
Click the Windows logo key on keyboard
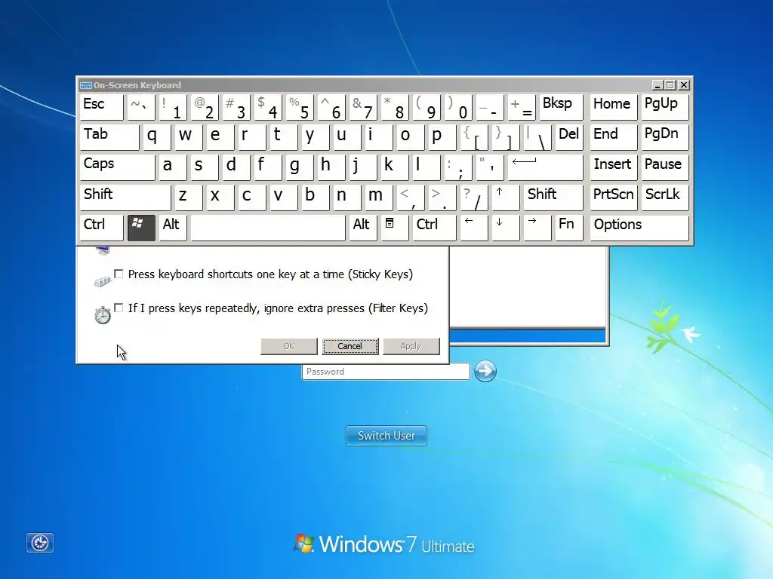(141, 228)
